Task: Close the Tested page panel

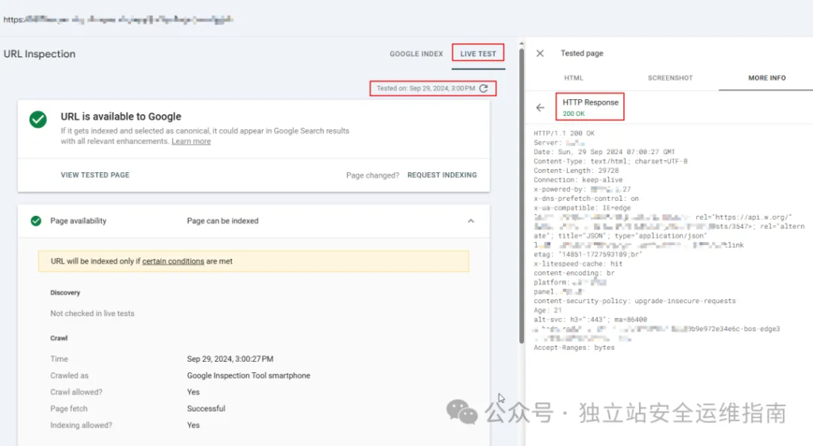Action: click(540, 53)
